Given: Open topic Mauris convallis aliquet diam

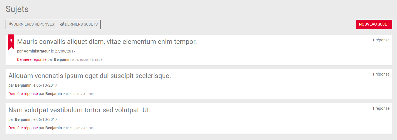Looking at the screenshot, I should coord(107,42).
